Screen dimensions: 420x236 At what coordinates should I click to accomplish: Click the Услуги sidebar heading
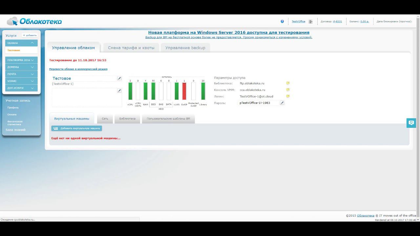click(x=11, y=35)
